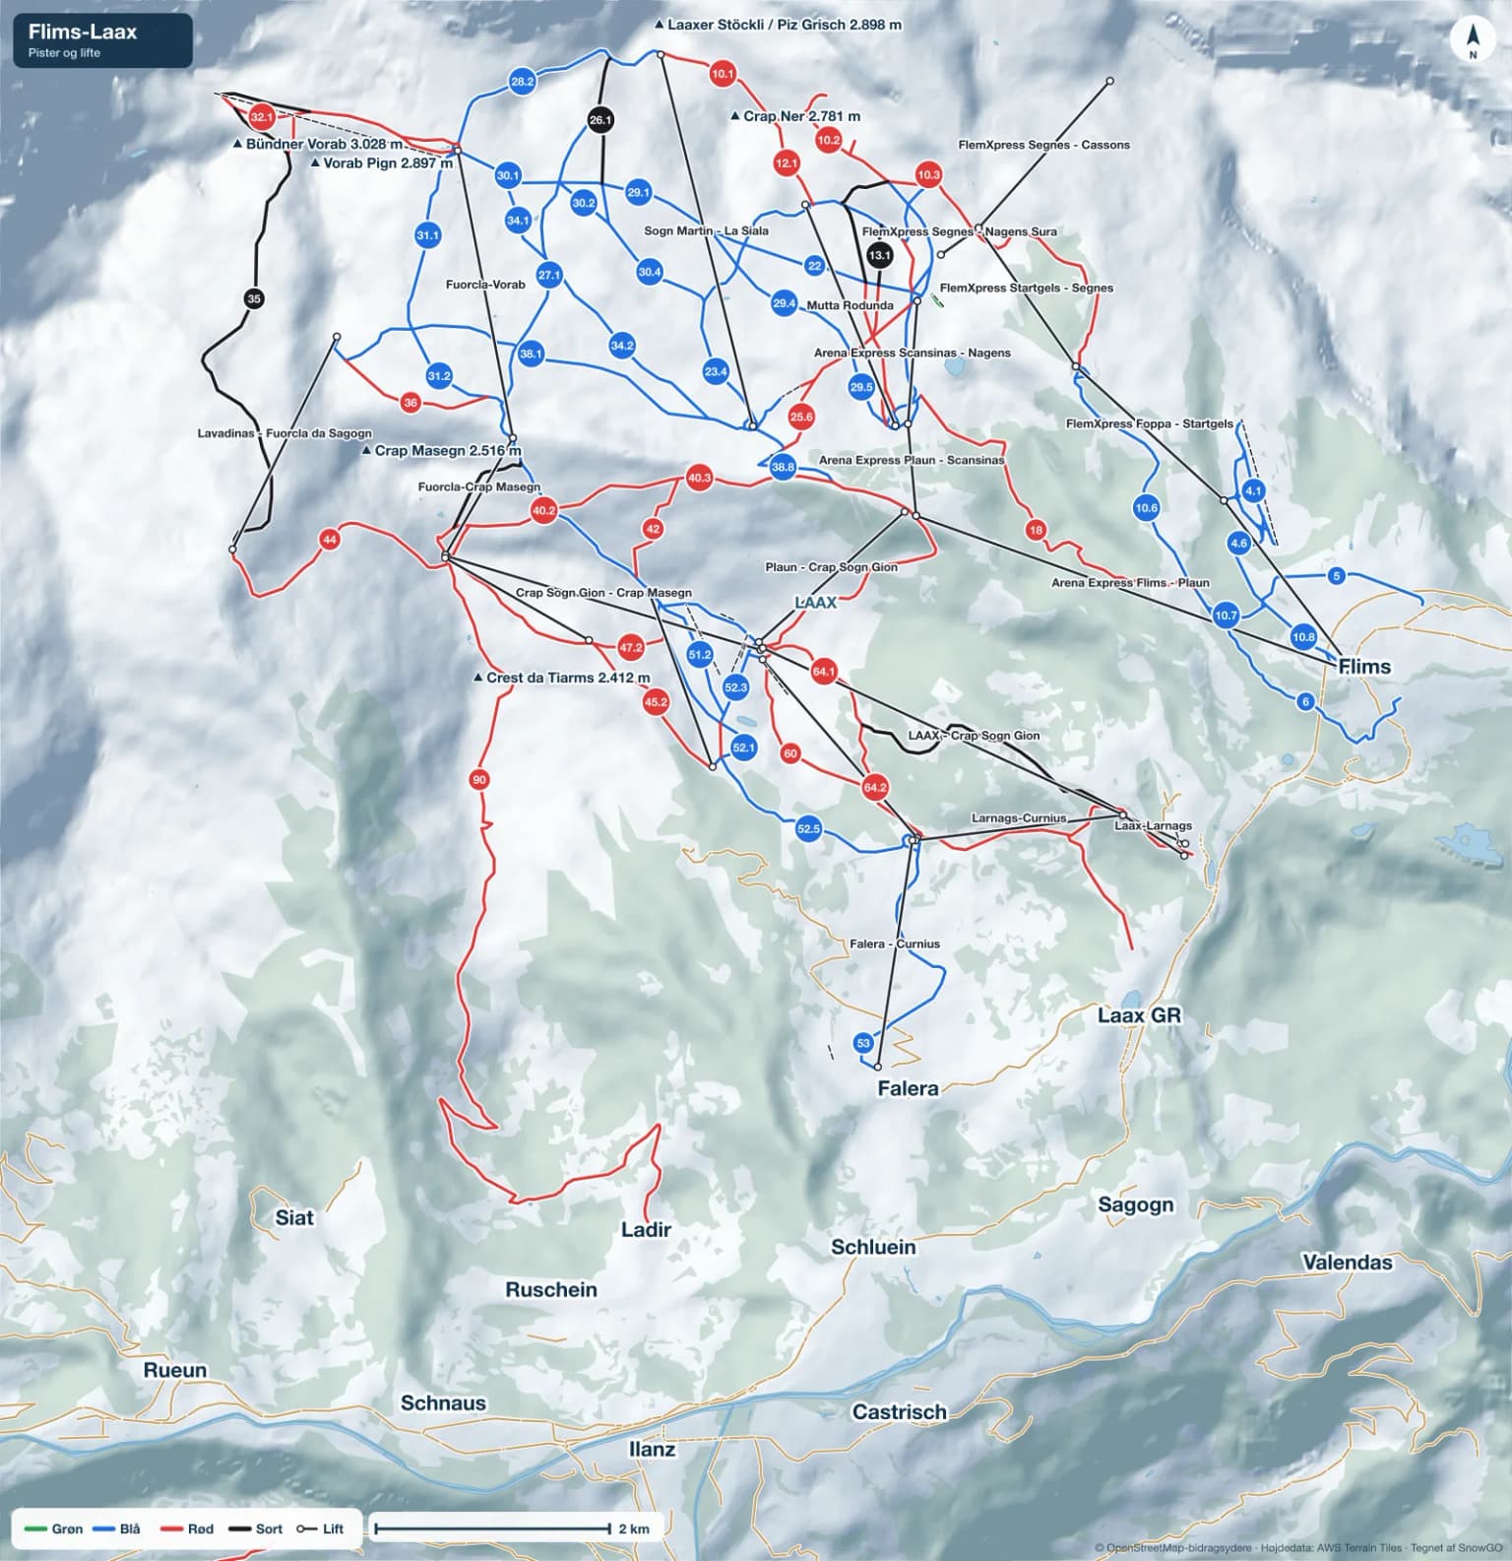Select red piste marker 64.2

click(875, 787)
